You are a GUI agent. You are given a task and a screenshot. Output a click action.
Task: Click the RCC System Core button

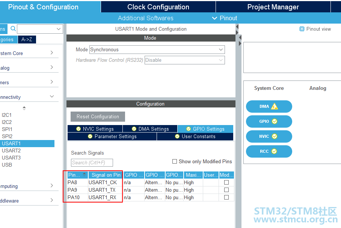click(x=269, y=151)
